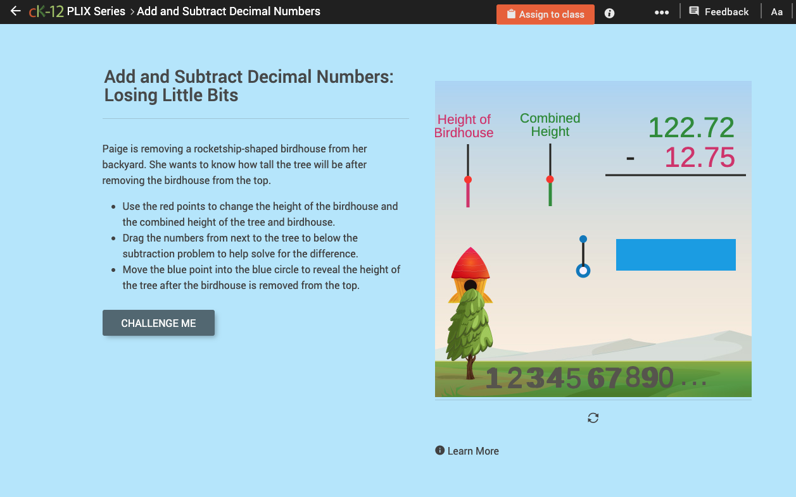Select the red point on Height of Birdhouse slider
796x497 pixels.
pos(468,179)
